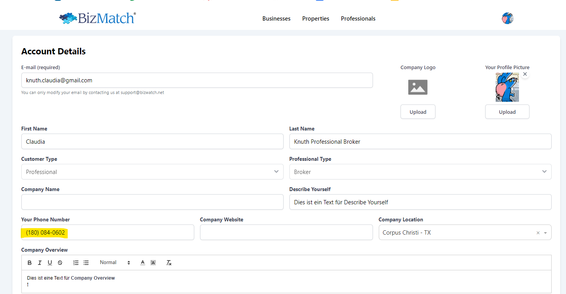The width and height of the screenshot is (566, 294).
Task: Toggle strikethrough formatting in the editor toolbar
Action: tap(60, 263)
